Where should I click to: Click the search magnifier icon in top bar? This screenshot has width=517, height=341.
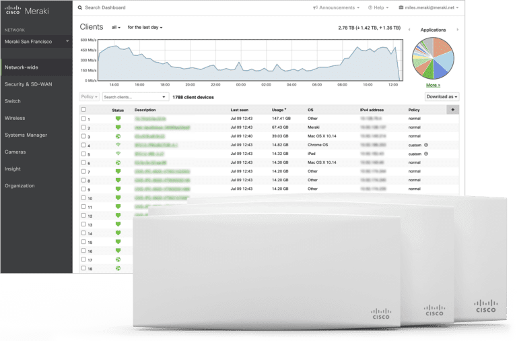click(80, 7)
